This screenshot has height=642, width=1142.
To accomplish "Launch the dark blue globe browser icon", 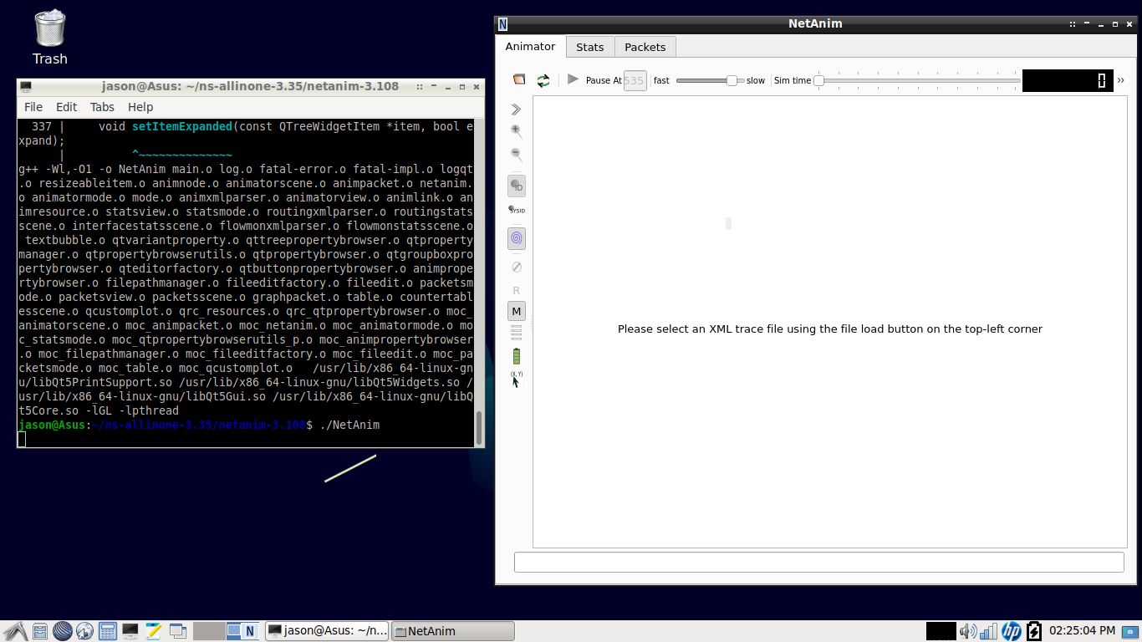I will [x=63, y=631].
